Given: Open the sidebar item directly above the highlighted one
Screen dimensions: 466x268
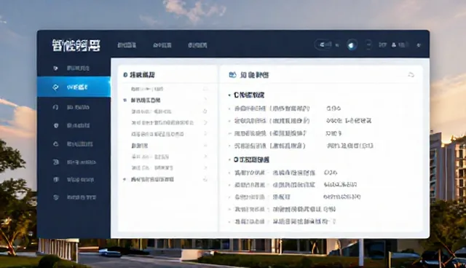Looking at the screenshot, I should point(74,68).
